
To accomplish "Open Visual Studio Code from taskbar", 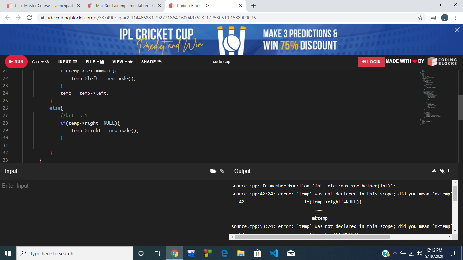I will click(274, 253).
